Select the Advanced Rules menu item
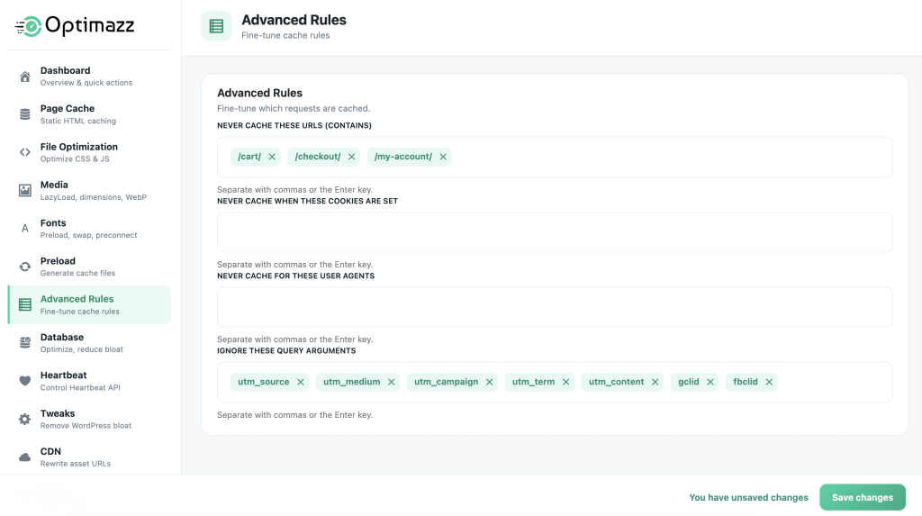 point(89,304)
